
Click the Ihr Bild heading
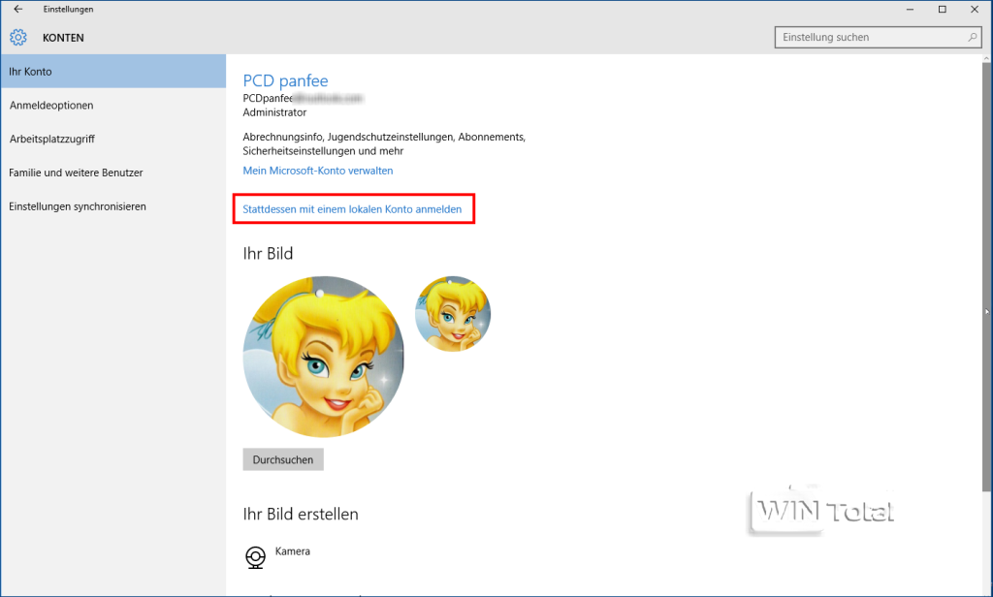click(x=268, y=253)
